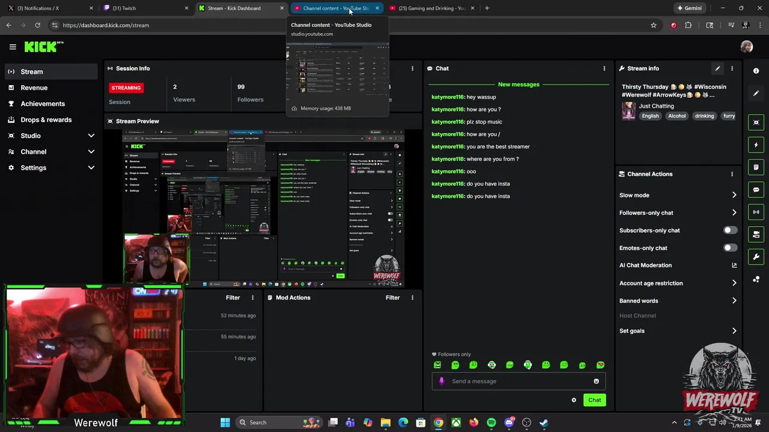Click the pencil icon in right sidebar
The height and width of the screenshot is (432, 769).
tap(756, 94)
